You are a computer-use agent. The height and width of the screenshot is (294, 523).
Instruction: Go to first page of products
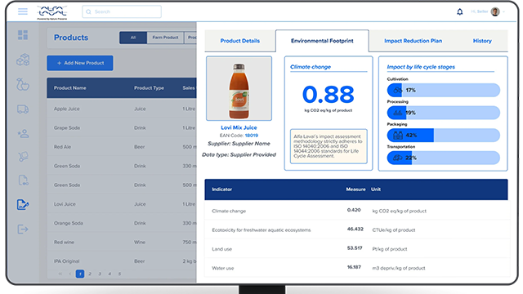pyautogui.click(x=60, y=274)
